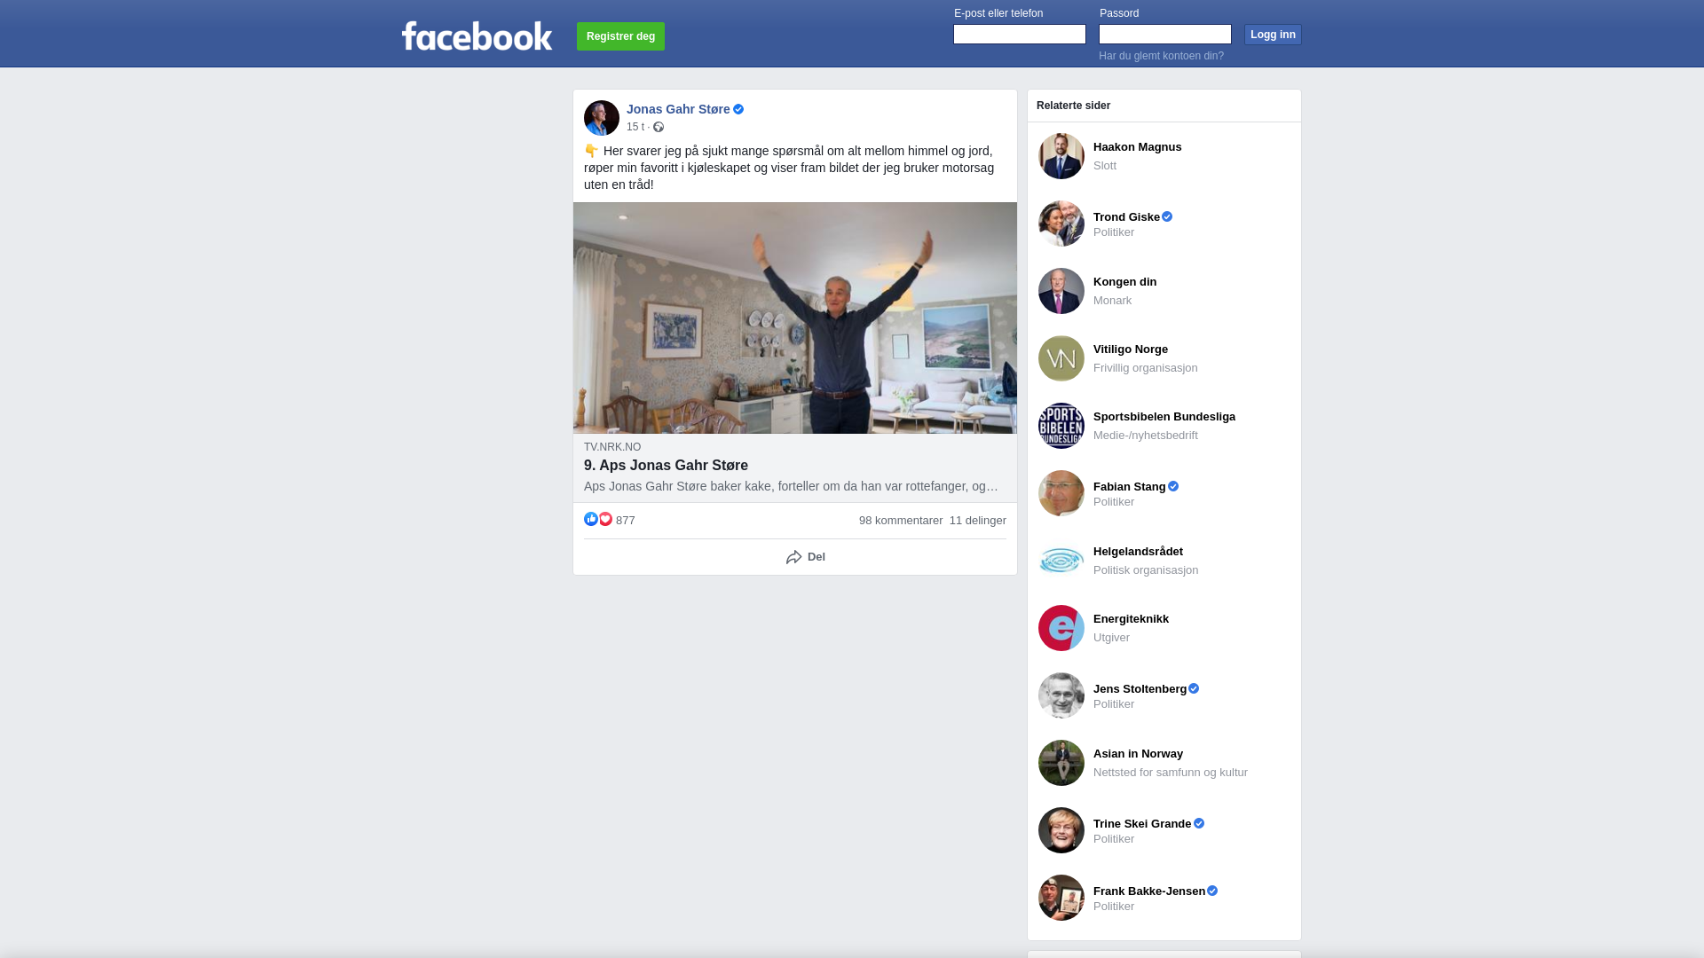Focus the Passord input field

1165,34
